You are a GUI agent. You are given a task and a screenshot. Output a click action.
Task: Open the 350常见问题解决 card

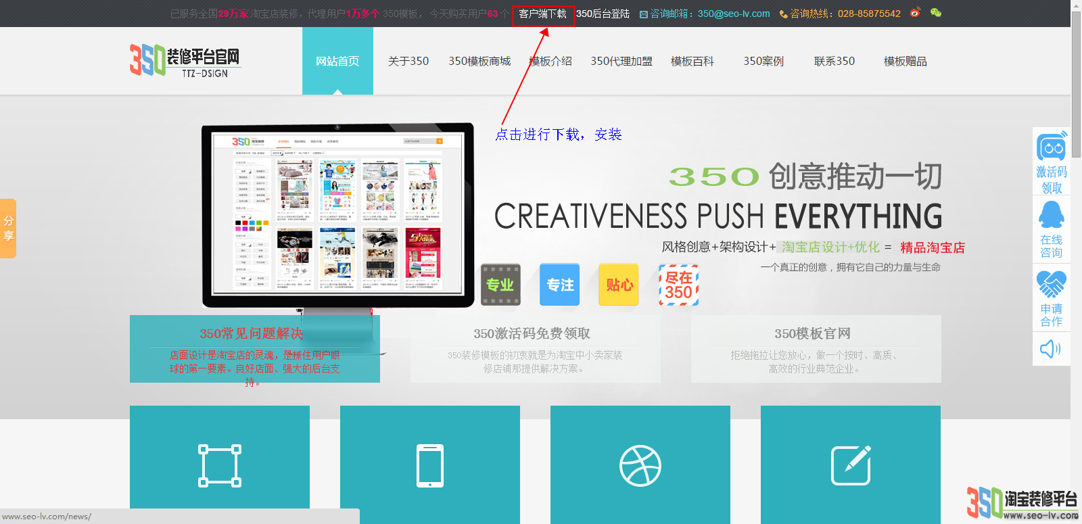point(255,349)
